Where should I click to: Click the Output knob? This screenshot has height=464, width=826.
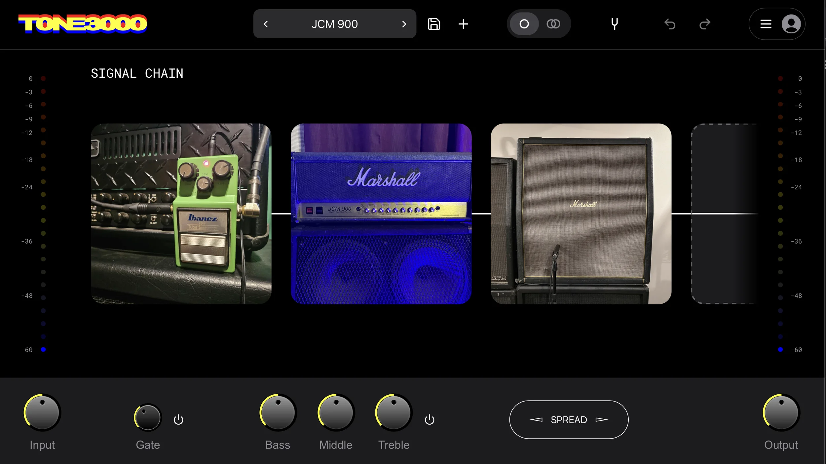(x=781, y=412)
